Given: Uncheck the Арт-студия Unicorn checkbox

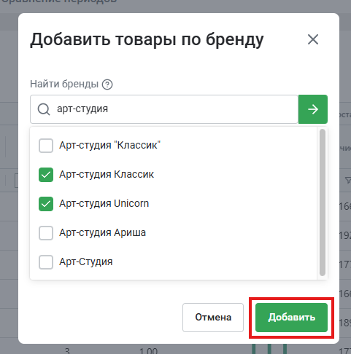Looking at the screenshot, I should 46,204.
